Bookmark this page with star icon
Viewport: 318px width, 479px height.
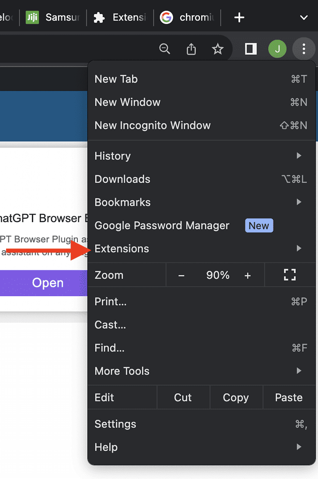[218, 49]
